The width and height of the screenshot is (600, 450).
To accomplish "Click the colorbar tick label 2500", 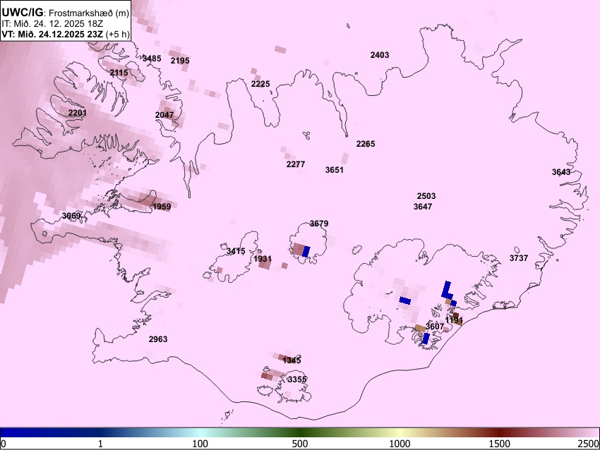I will [x=589, y=444].
